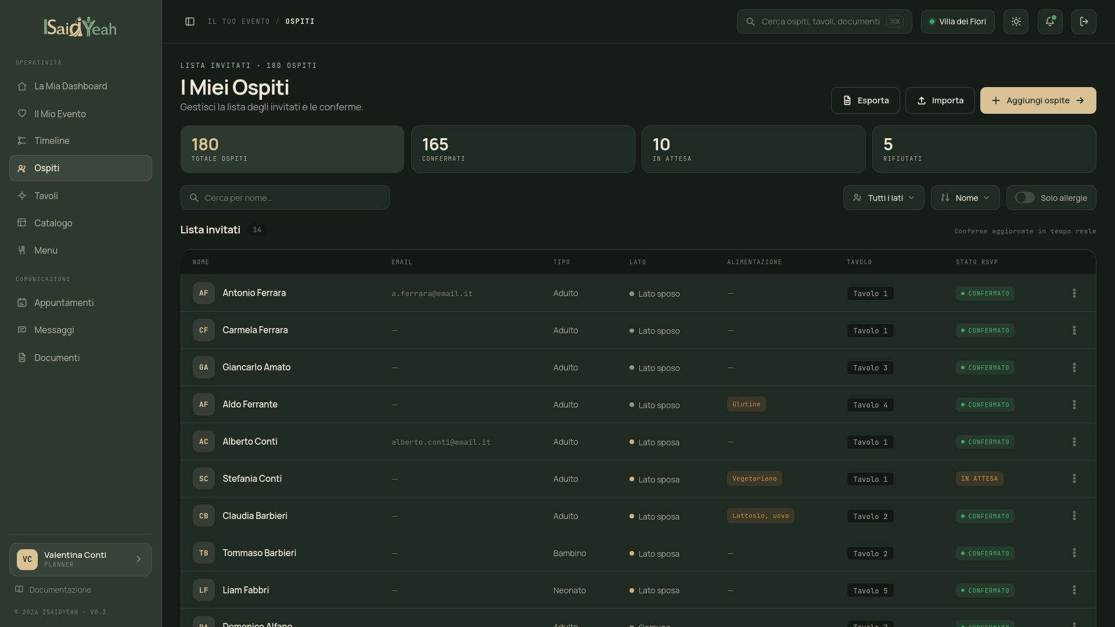1115x627 pixels.
Task: Click Tavolo 3 badge for Giancarlo Amato
Action: pyautogui.click(x=870, y=368)
